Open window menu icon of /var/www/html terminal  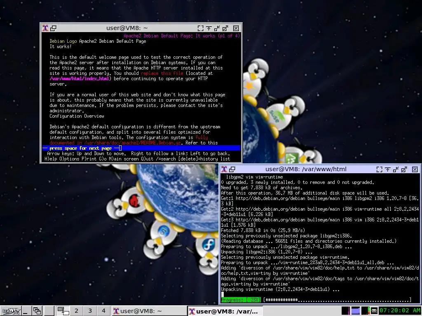coord(224,169)
